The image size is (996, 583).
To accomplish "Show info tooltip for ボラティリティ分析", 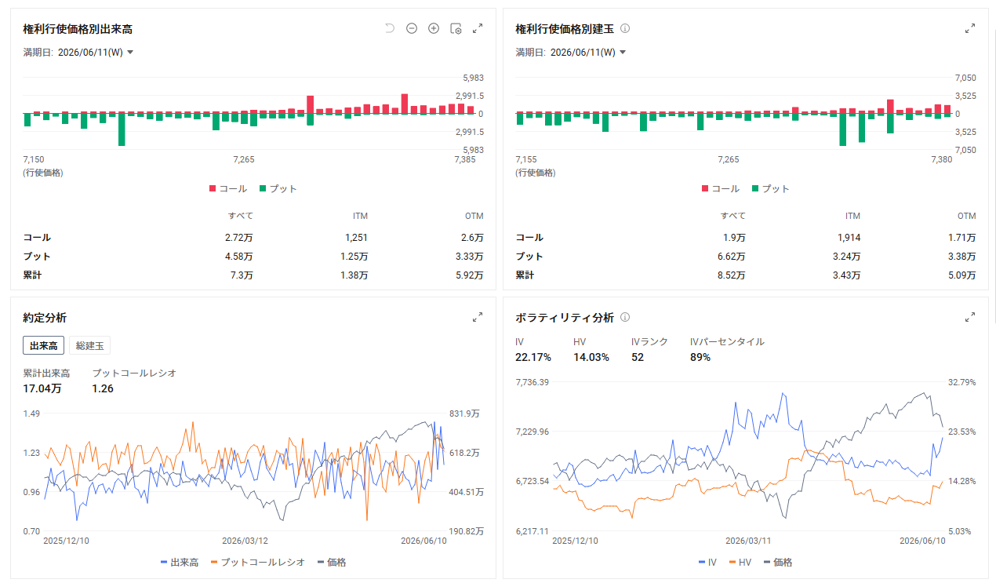I will 625,317.
